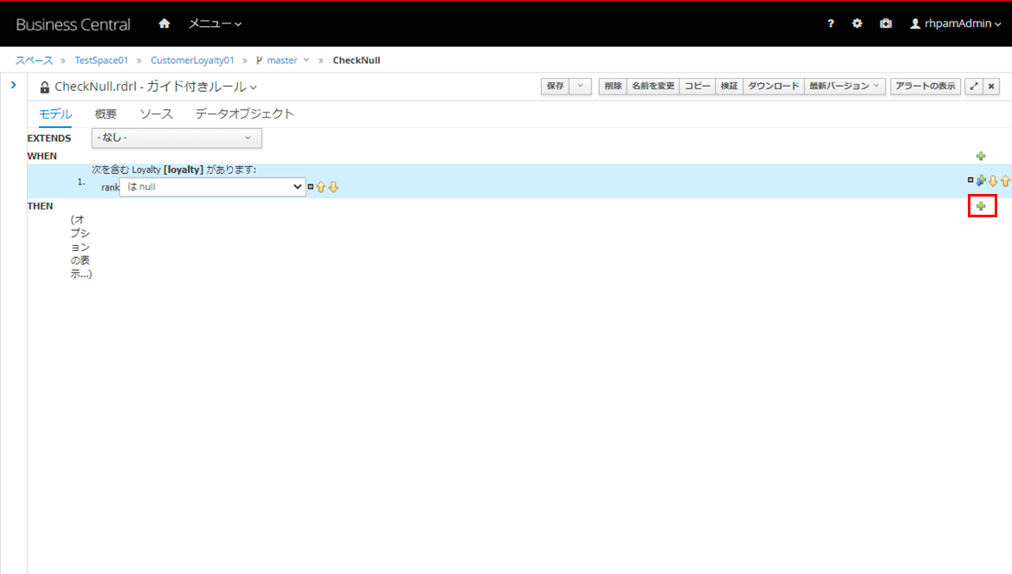Switch to the データオブジェクト tab

245,113
